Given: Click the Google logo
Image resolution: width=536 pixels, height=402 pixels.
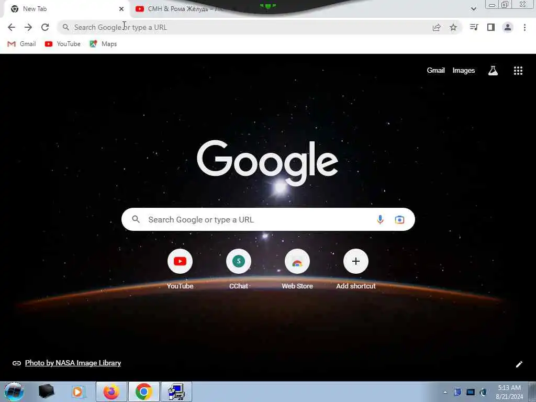Looking at the screenshot, I should coord(267,162).
